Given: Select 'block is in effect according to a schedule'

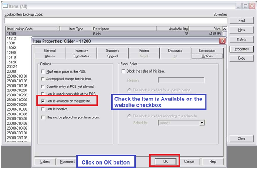Looking at the screenshot, I should coord(129,116).
